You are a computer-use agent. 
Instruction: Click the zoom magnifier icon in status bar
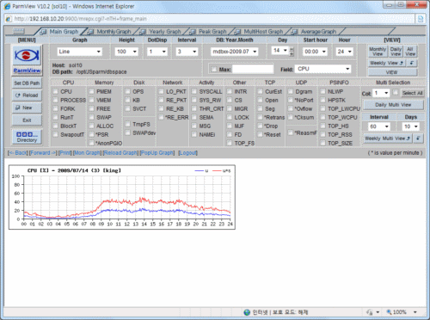pos(390,312)
